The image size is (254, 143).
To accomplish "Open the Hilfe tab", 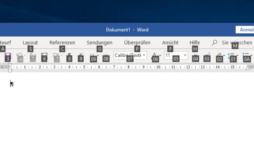I will 194,42.
